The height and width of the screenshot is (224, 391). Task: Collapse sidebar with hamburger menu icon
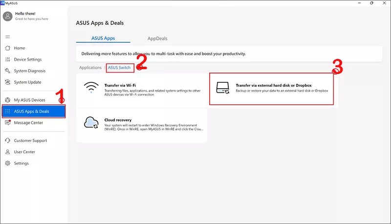pyautogui.click(x=8, y=37)
